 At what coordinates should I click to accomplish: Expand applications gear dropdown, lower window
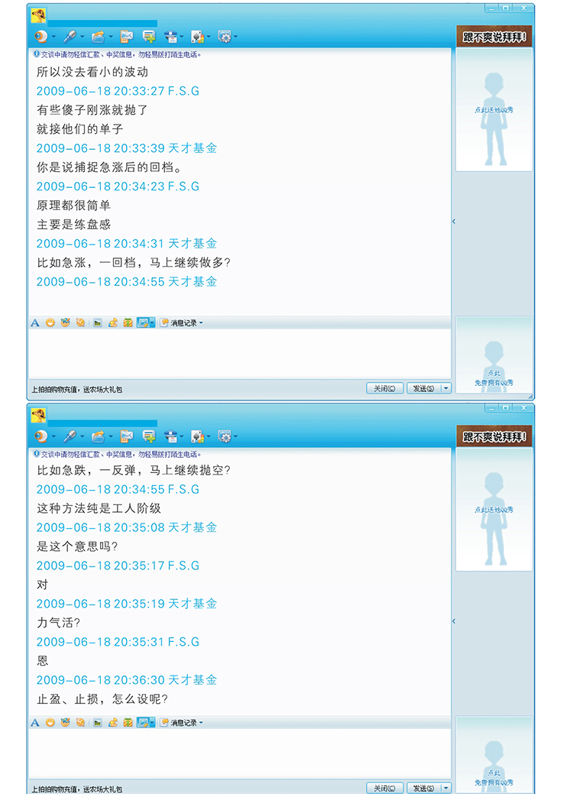[x=235, y=436]
